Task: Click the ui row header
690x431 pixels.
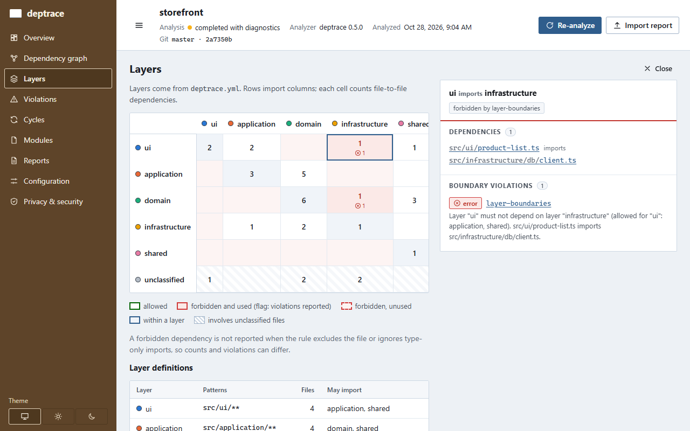Action: click(x=163, y=147)
